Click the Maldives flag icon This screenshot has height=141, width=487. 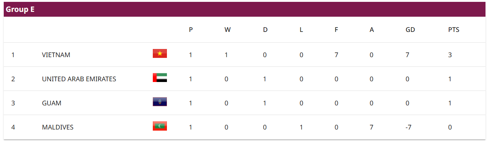coord(160,126)
